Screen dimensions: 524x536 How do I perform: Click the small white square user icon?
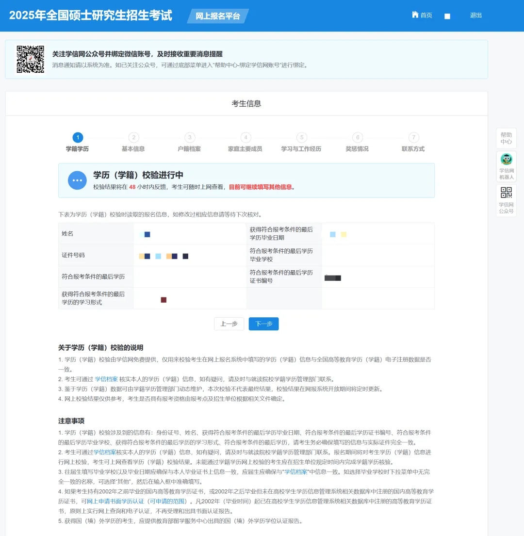447,16
